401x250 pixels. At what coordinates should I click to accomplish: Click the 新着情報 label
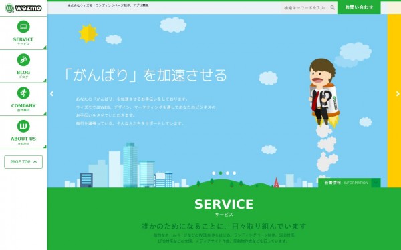pos(332,183)
